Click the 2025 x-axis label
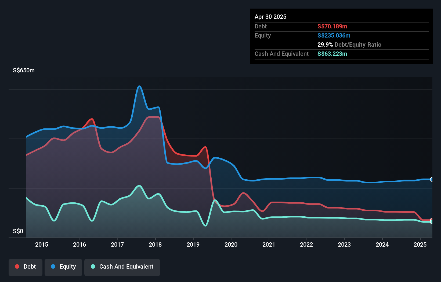441x282 pixels. (x=420, y=244)
